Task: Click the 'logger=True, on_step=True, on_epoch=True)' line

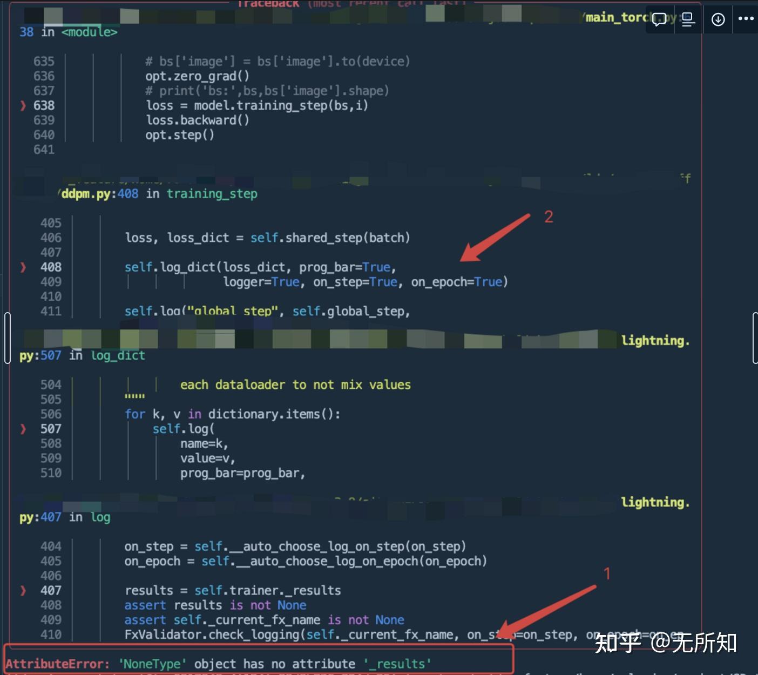Action: (x=366, y=282)
